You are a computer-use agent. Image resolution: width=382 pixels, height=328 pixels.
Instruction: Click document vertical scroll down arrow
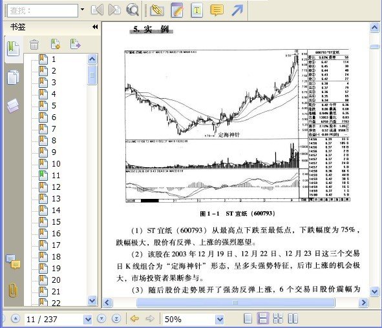click(375, 291)
